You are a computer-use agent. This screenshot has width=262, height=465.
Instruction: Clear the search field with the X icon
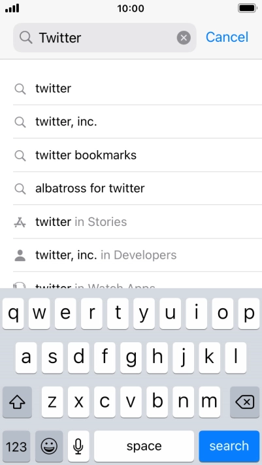[184, 38]
